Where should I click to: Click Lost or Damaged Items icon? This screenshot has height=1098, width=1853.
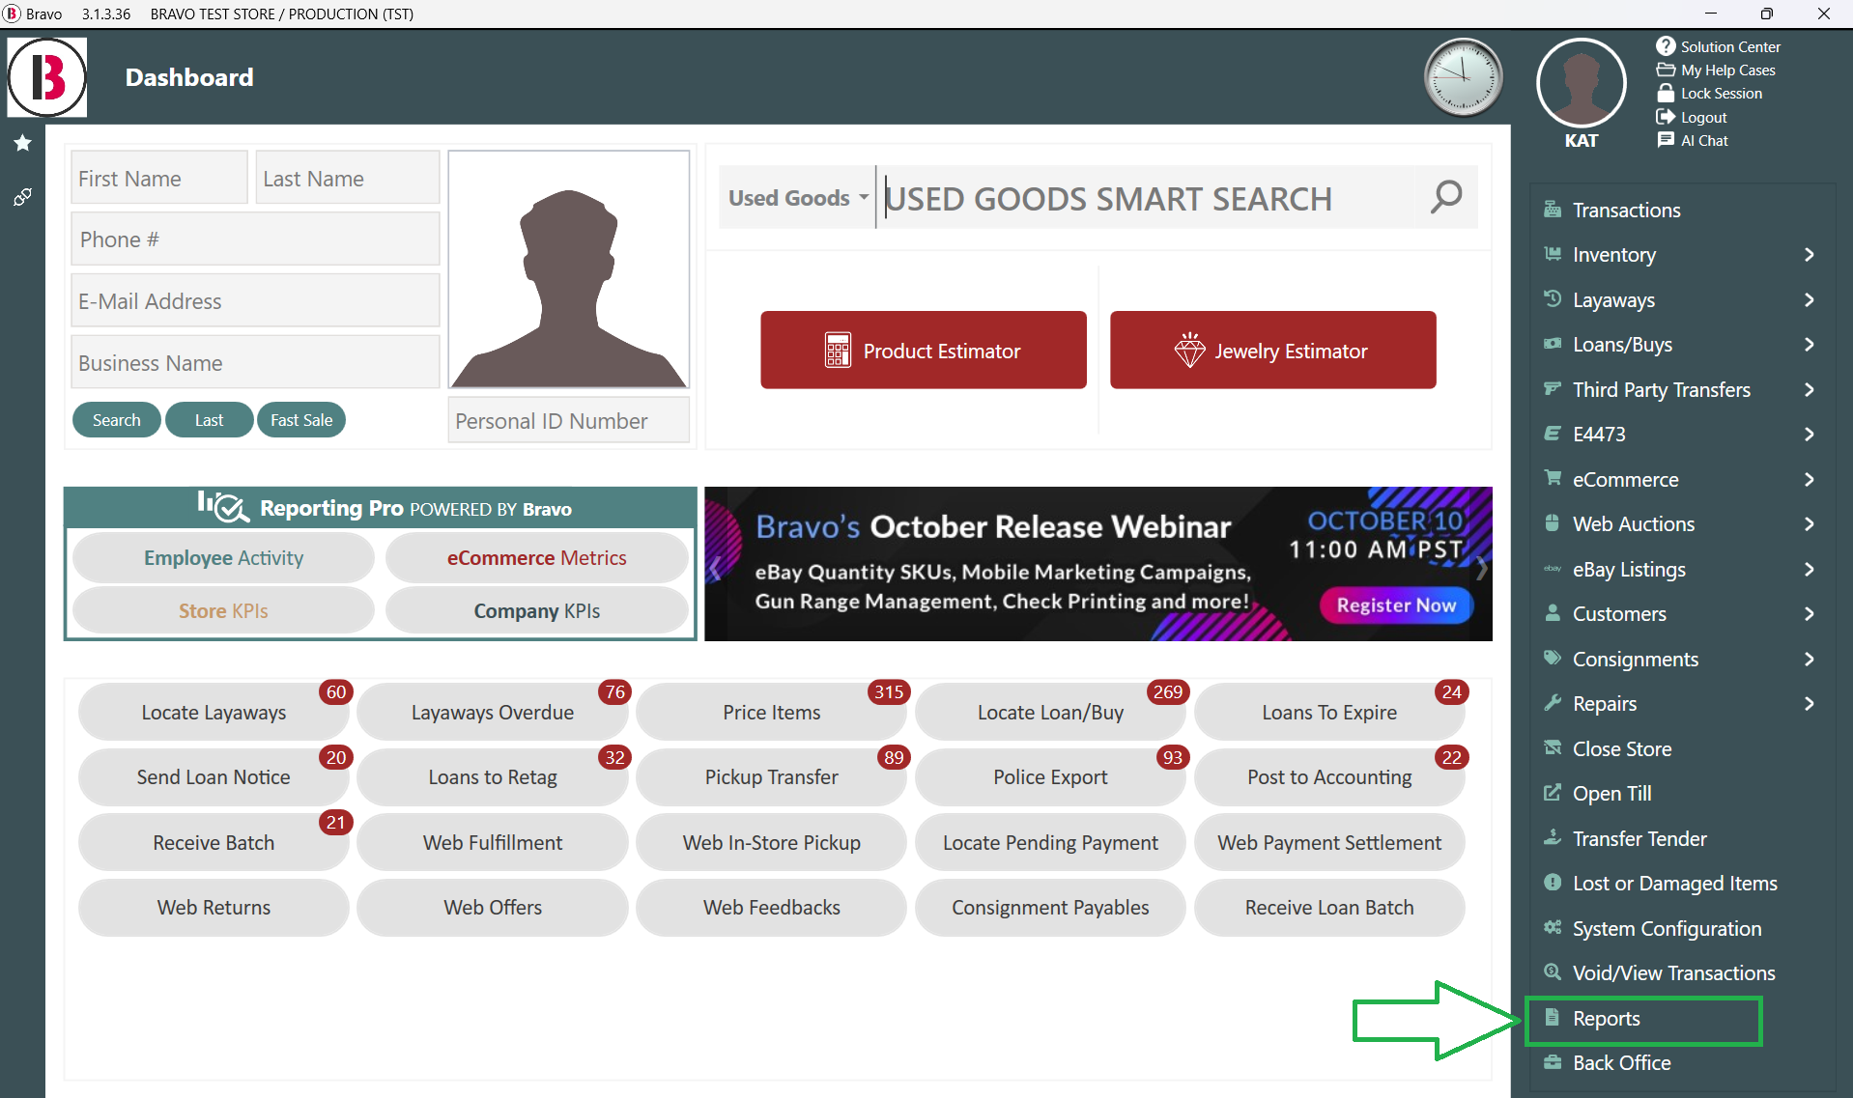(1553, 882)
